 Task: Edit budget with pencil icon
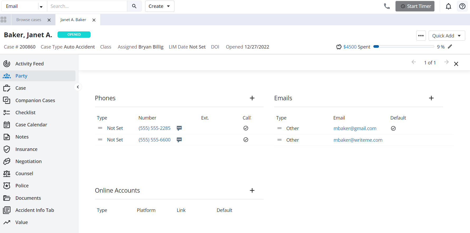450,46
